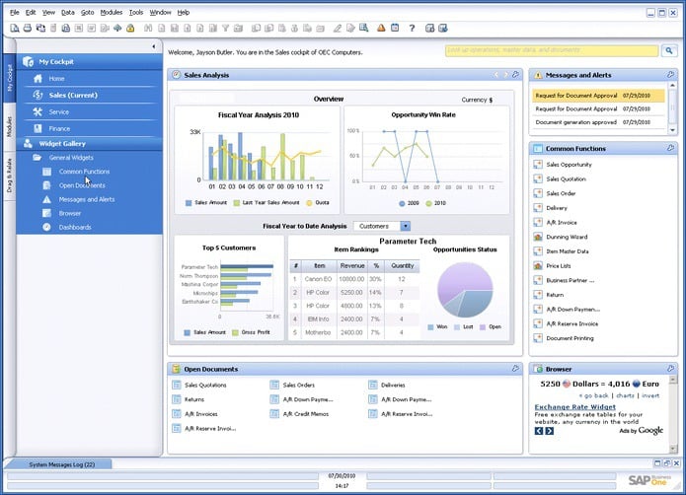686x495 pixels.
Task: Click the 'invert' currency link
Action: tap(650, 395)
